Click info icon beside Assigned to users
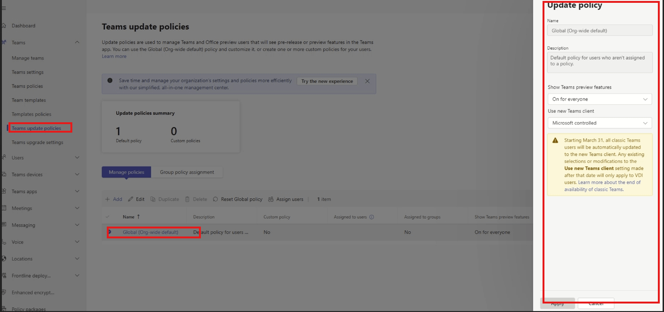The width and height of the screenshot is (664, 312). coord(371,217)
